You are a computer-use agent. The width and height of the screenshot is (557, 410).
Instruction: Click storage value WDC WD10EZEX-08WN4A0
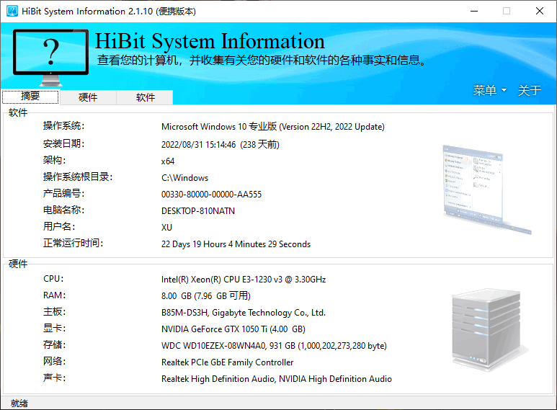274,346
